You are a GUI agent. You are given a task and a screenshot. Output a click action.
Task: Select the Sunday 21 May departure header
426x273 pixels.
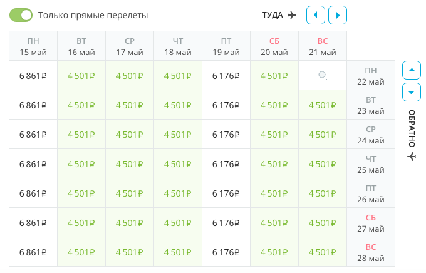coord(323,46)
